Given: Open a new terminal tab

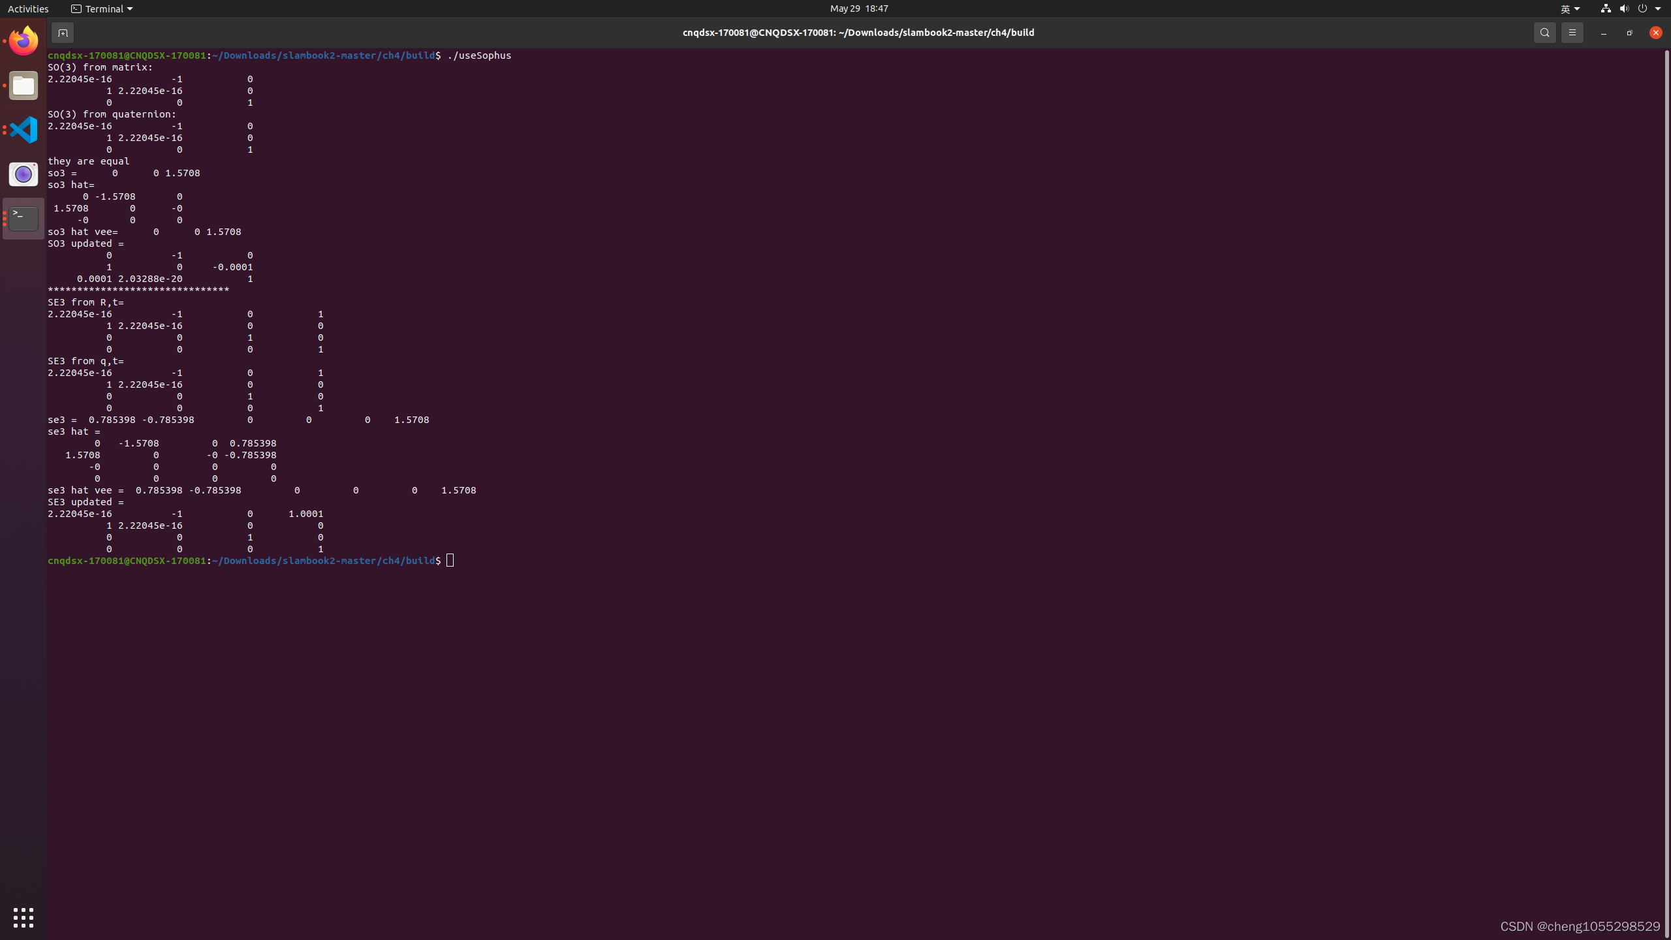Looking at the screenshot, I should coord(63,33).
